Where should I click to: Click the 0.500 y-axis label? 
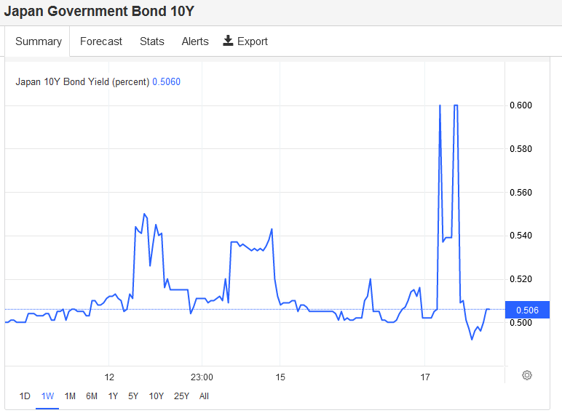coord(521,323)
